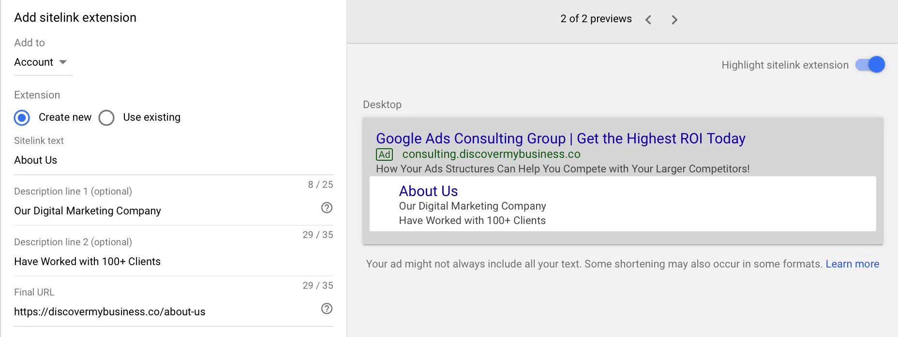898x337 pixels.
Task: Show the previous ad preview
Action: pos(648,20)
